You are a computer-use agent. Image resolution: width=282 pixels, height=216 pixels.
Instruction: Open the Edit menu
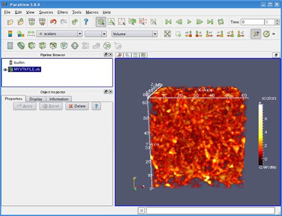pos(18,12)
